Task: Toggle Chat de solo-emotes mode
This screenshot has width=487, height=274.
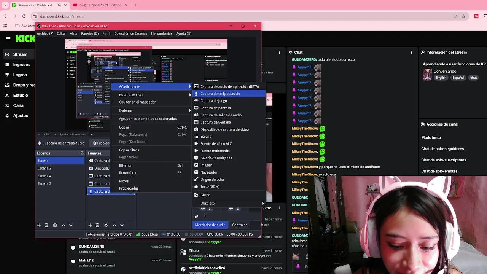Action: 439,171
